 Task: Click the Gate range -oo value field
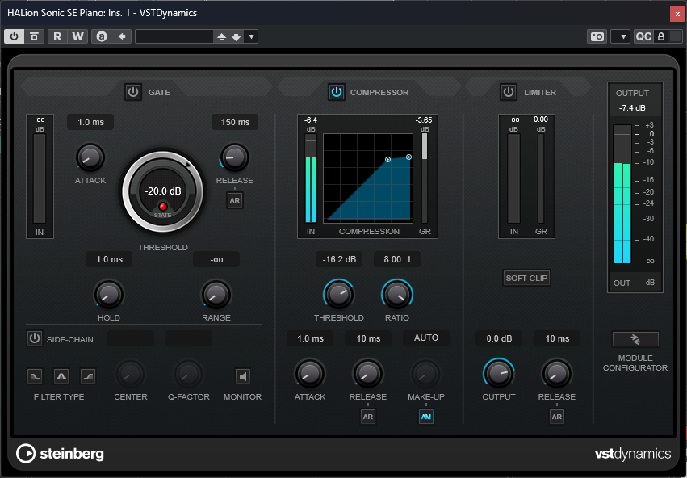tap(216, 259)
